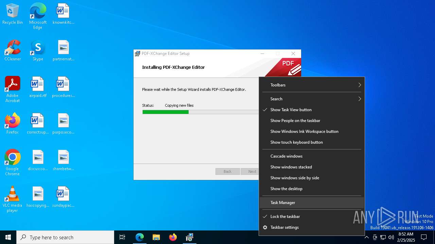Viewport: 435px width, 244px height.
Task: Close the PDF-XChange Editor Setup window
Action: click(x=293, y=54)
